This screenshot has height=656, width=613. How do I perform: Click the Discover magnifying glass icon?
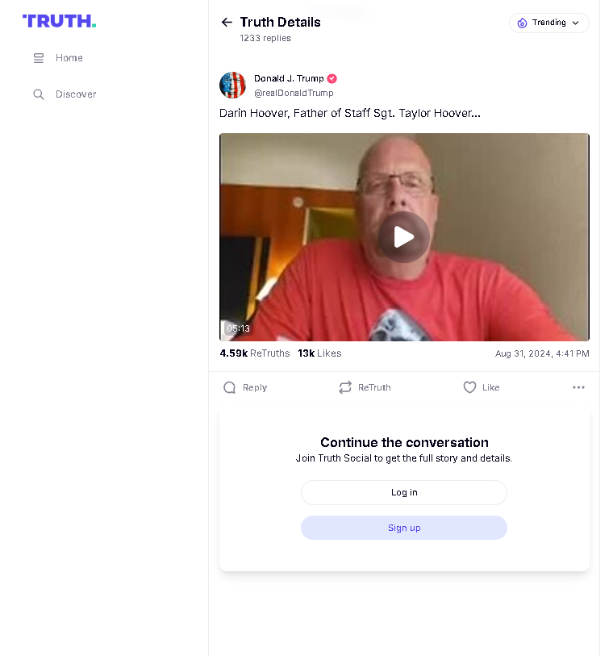coord(39,94)
